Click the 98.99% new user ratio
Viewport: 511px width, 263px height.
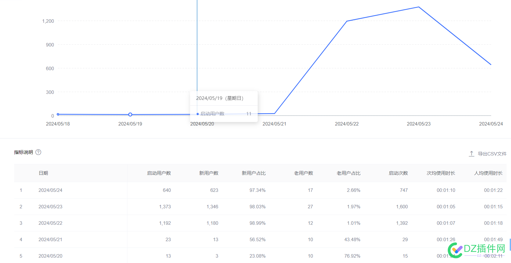[x=257, y=223]
